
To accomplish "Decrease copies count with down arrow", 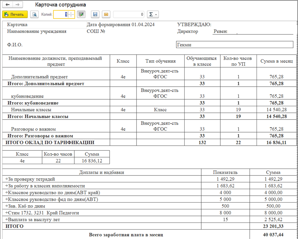I will pyautogui.click(x=71, y=16).
